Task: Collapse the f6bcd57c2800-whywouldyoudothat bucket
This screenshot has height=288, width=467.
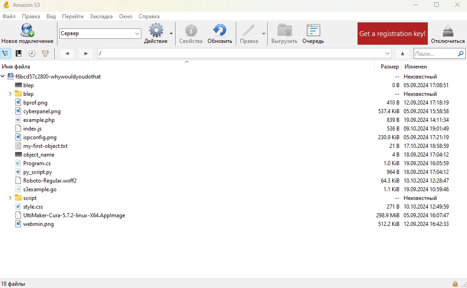Action: [x=3, y=77]
